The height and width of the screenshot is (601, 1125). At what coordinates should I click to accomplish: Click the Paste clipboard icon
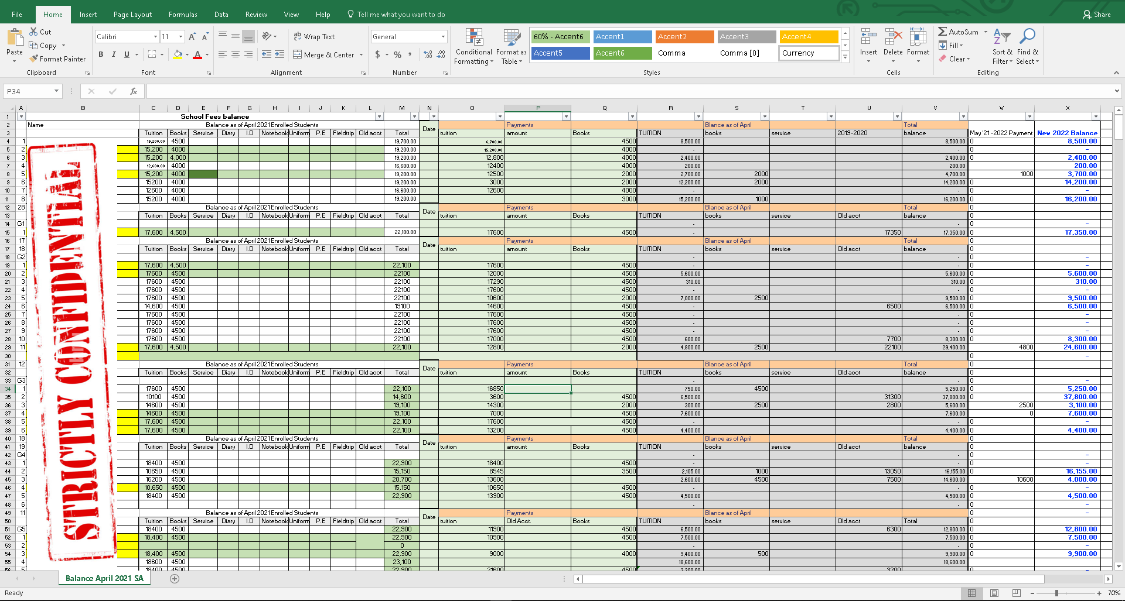15,38
